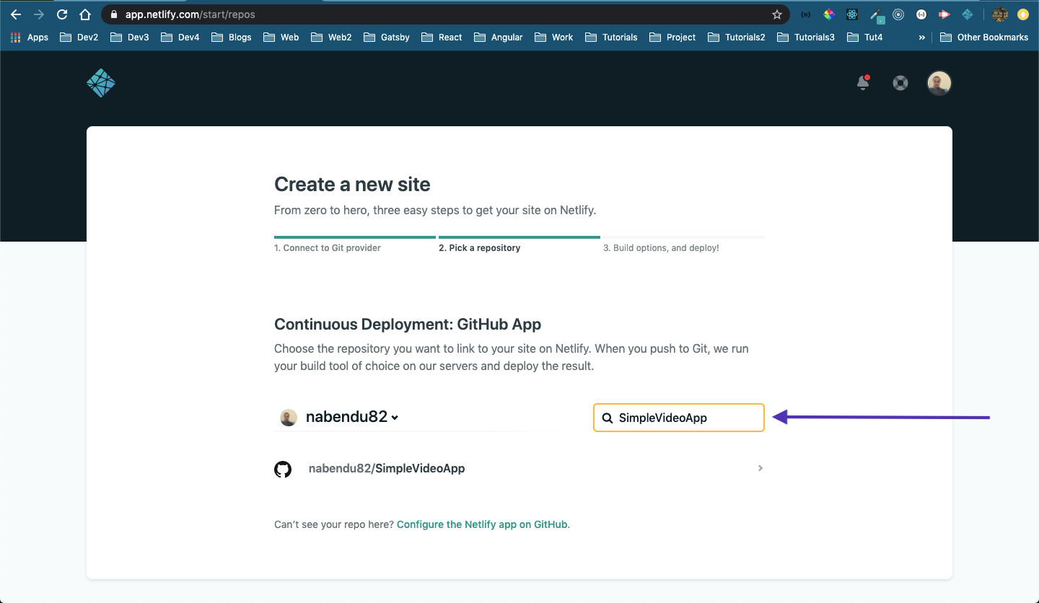Open the color wheel picker extension
1039x603 pixels.
pos(829,14)
